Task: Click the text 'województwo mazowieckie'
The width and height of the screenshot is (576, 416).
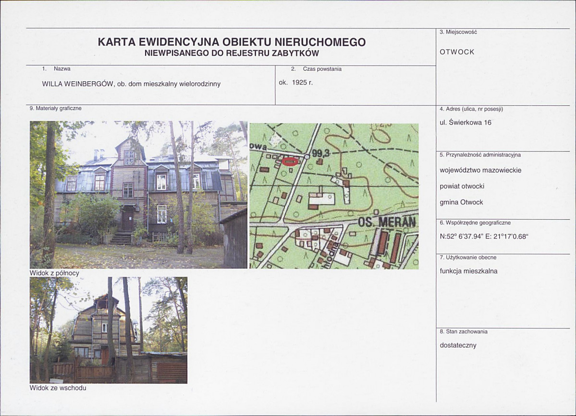Action: click(x=480, y=171)
